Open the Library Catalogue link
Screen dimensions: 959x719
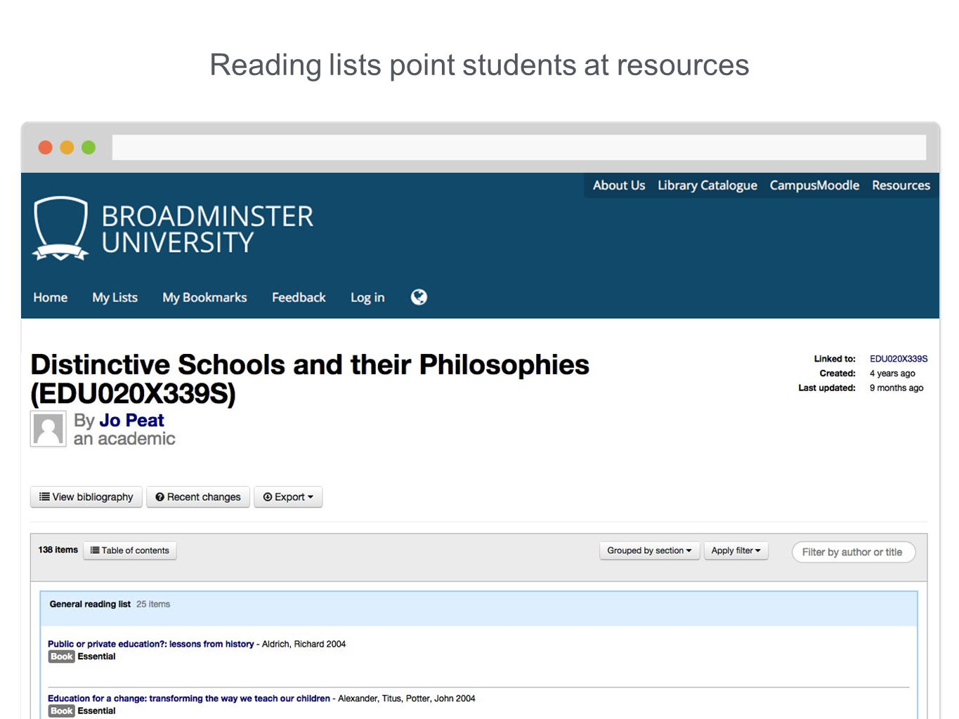click(707, 185)
